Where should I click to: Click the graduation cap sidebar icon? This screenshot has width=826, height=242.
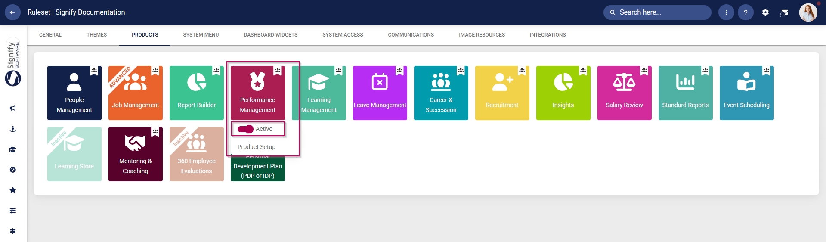[x=13, y=149]
